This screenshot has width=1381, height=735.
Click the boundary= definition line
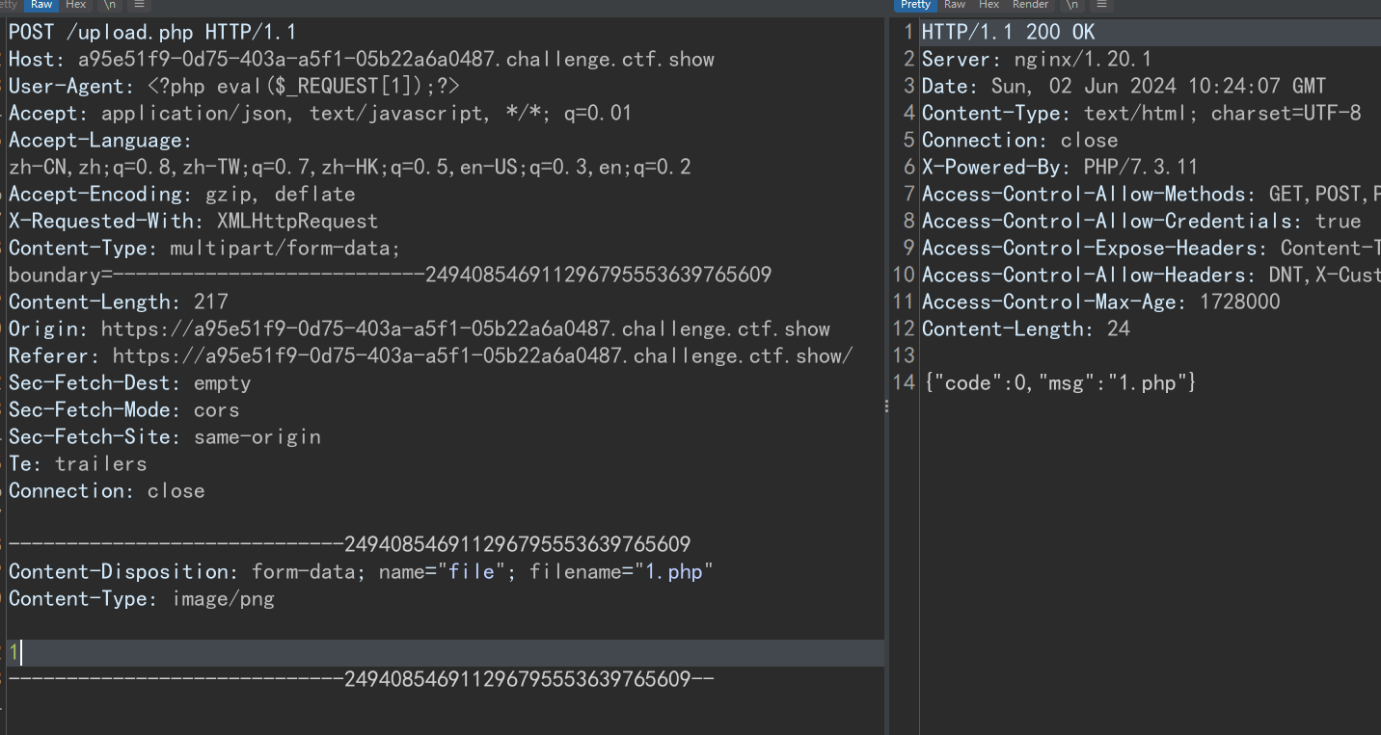point(391,275)
